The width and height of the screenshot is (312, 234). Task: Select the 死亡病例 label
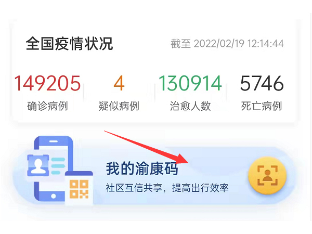[x=262, y=106]
